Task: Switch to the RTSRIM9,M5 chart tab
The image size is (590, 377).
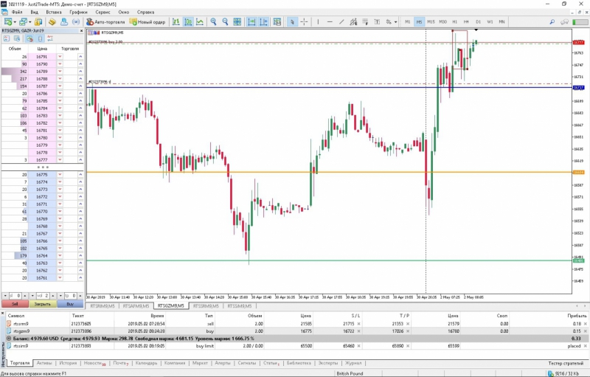Action: coord(102,306)
